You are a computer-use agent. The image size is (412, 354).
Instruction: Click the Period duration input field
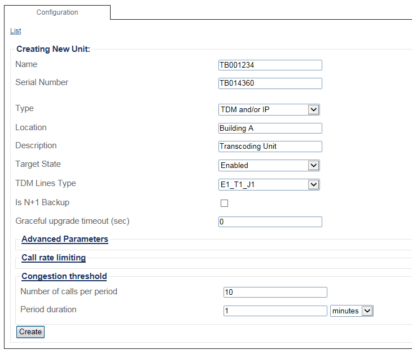(275, 311)
